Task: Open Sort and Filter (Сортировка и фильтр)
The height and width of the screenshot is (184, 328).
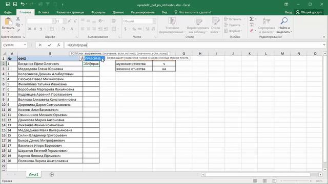Action: (x=266, y=25)
